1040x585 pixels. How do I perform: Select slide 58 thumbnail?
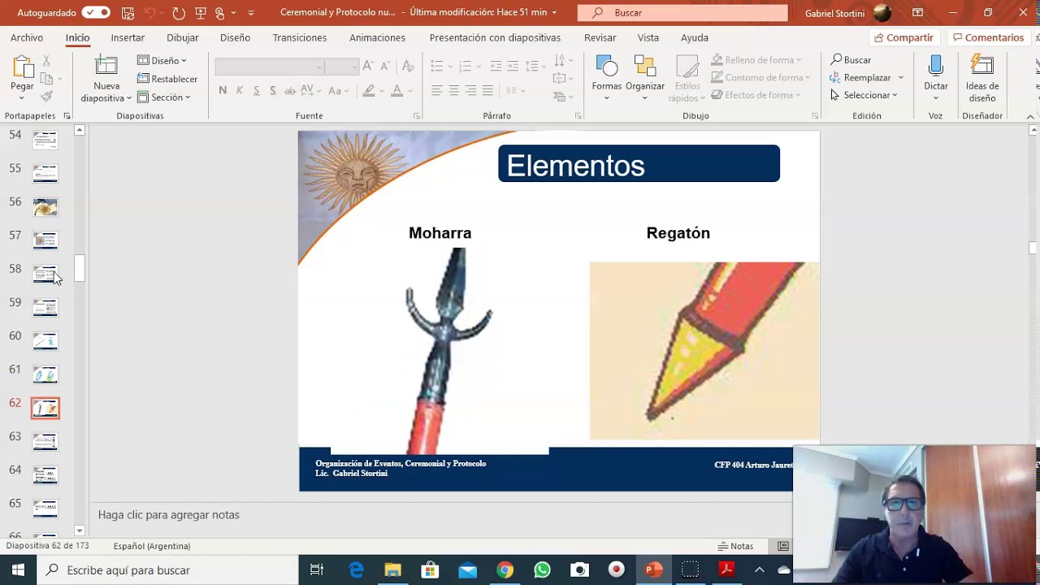coord(45,274)
